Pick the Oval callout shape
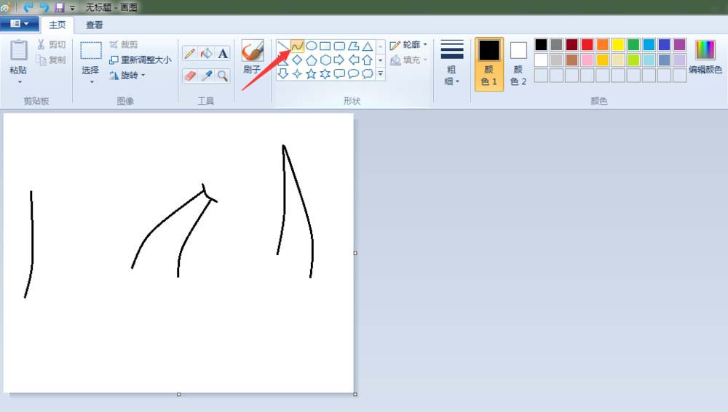Image resolution: width=728 pixels, height=412 pixels. point(353,73)
